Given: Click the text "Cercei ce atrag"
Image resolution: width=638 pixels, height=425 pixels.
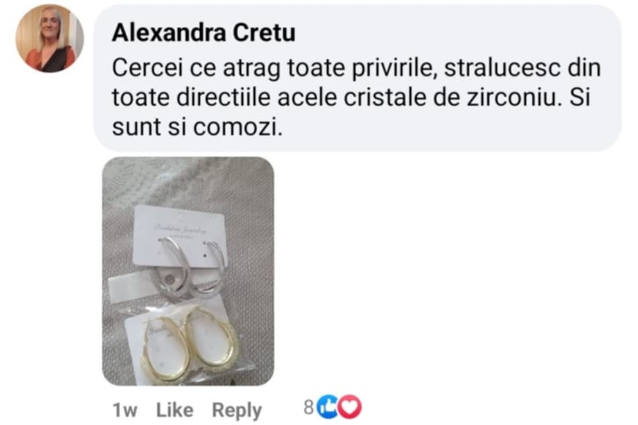Looking at the screenshot, I should pos(196,68).
